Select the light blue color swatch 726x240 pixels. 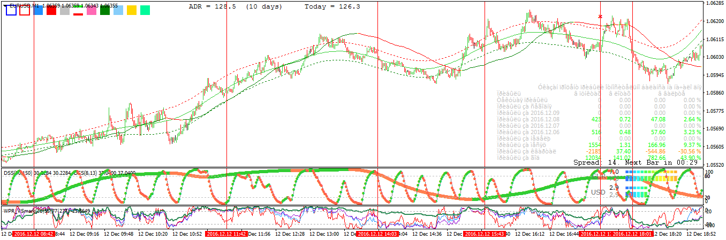(x=118, y=10)
